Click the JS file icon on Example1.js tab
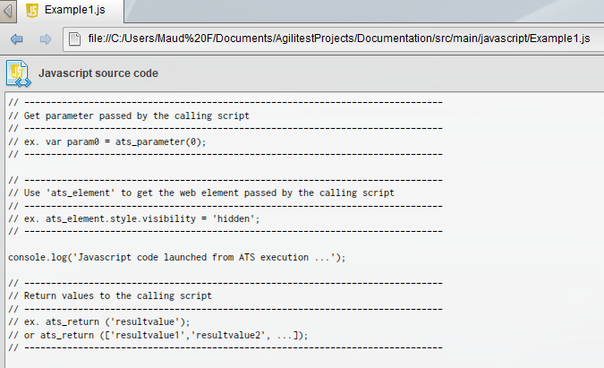The width and height of the screenshot is (604, 368). 32,11
